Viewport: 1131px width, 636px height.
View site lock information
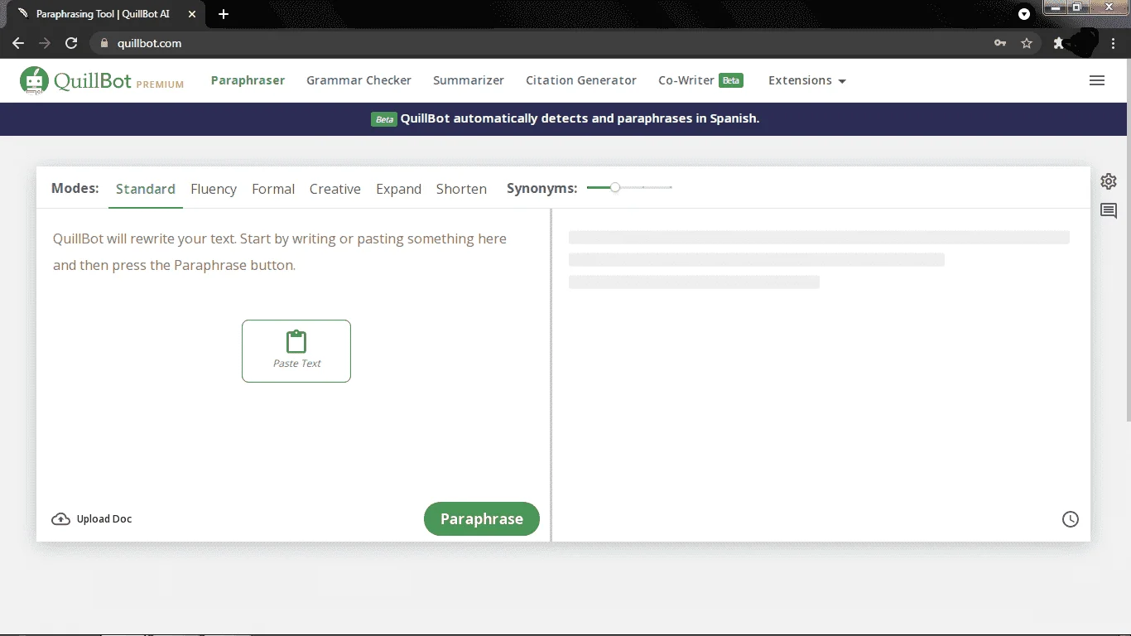pyautogui.click(x=104, y=43)
